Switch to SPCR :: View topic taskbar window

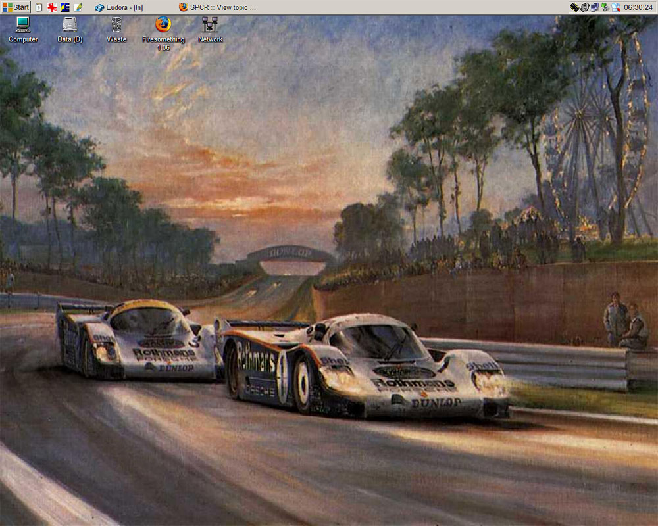[x=217, y=7]
